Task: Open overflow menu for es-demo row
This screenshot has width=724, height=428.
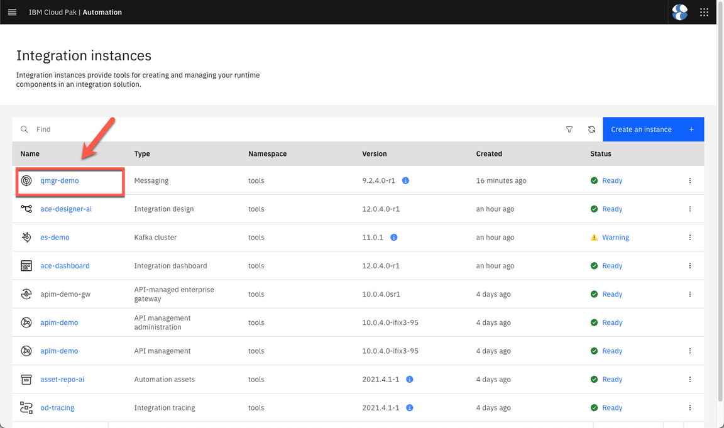Action: 689,238
